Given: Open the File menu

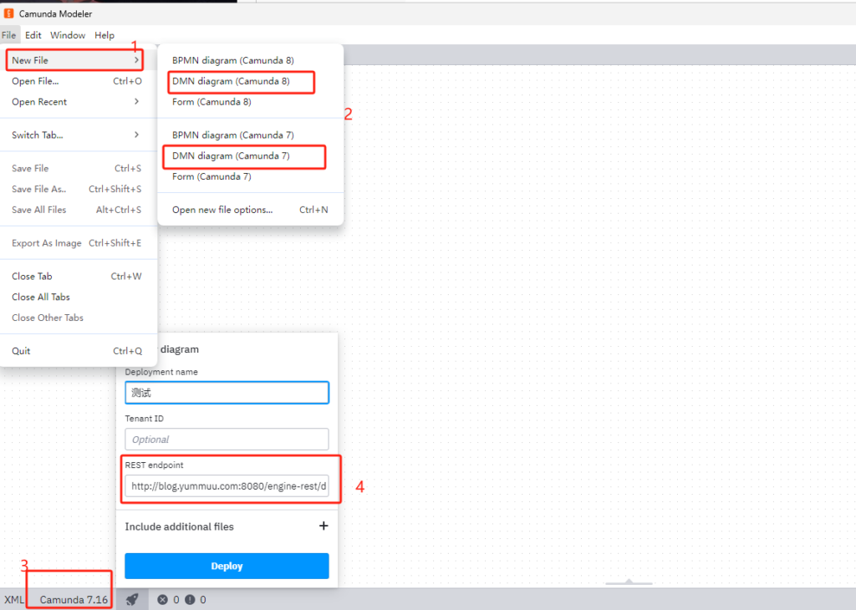Looking at the screenshot, I should (x=8, y=35).
